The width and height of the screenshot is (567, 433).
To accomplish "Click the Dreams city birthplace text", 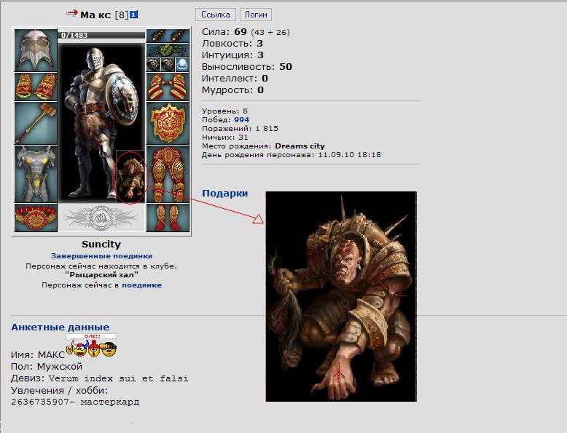I will [300, 146].
